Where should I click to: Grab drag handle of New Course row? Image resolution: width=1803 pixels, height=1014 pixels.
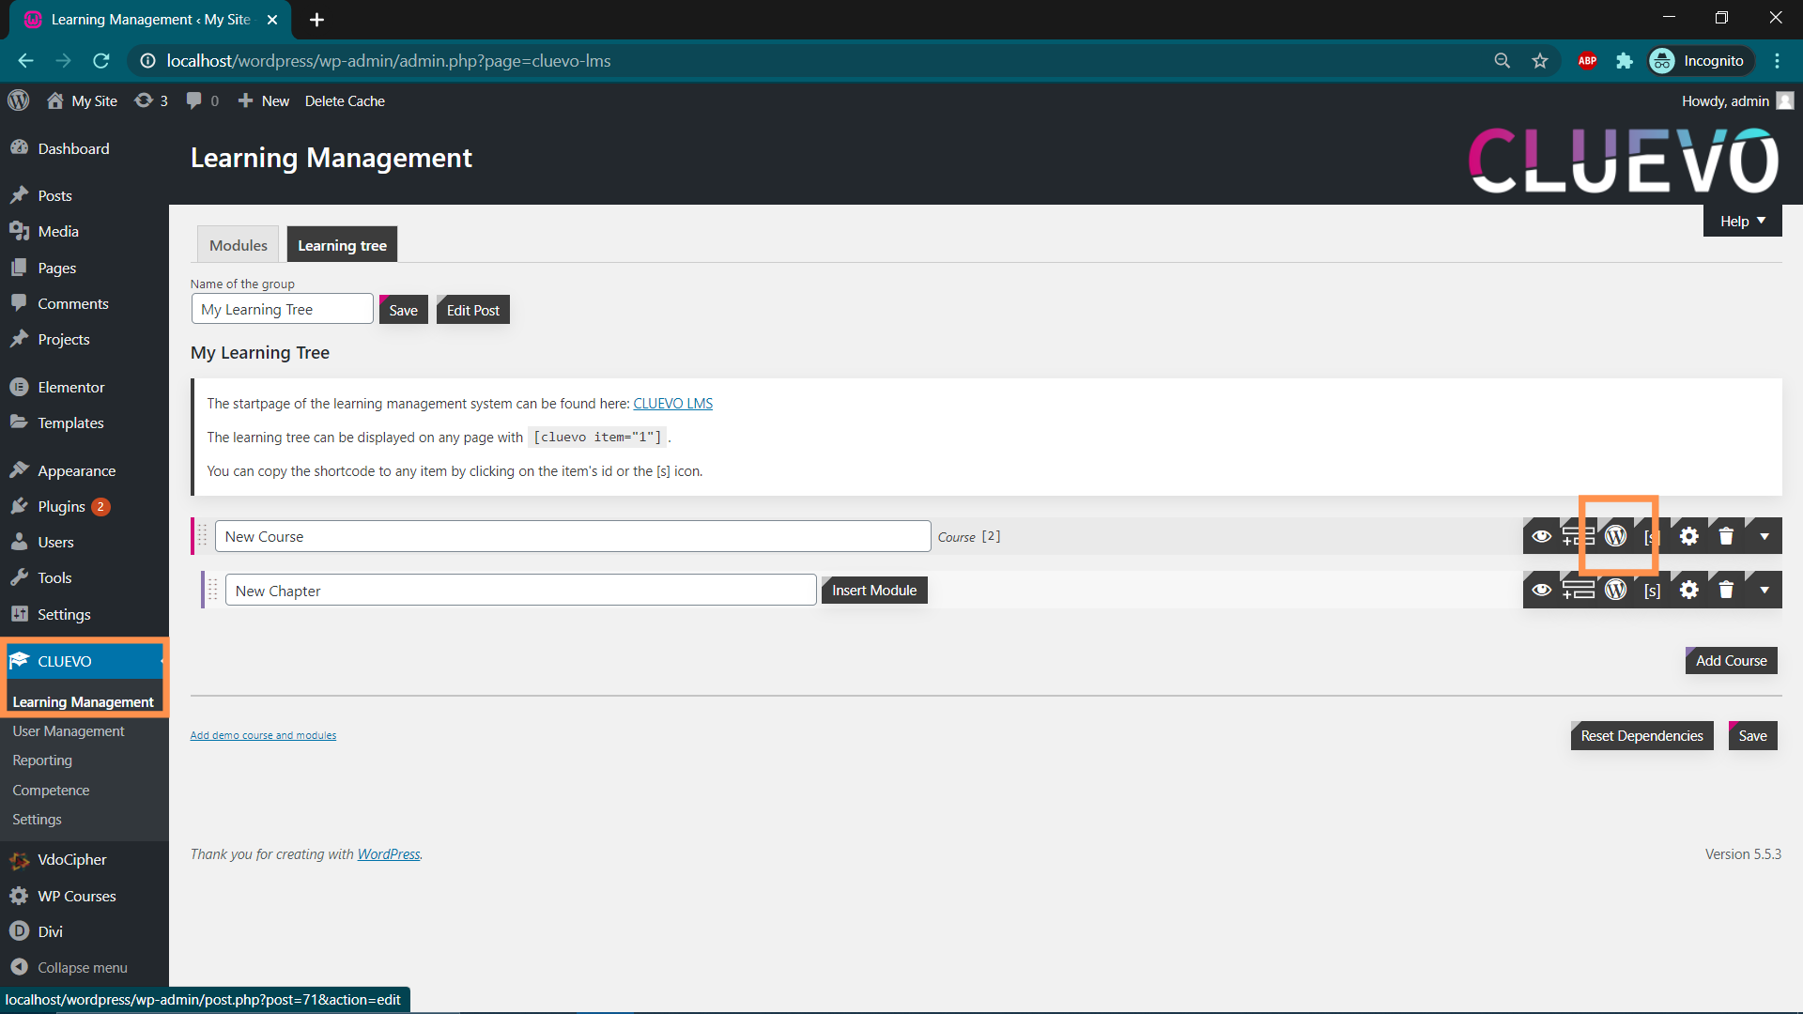point(202,536)
